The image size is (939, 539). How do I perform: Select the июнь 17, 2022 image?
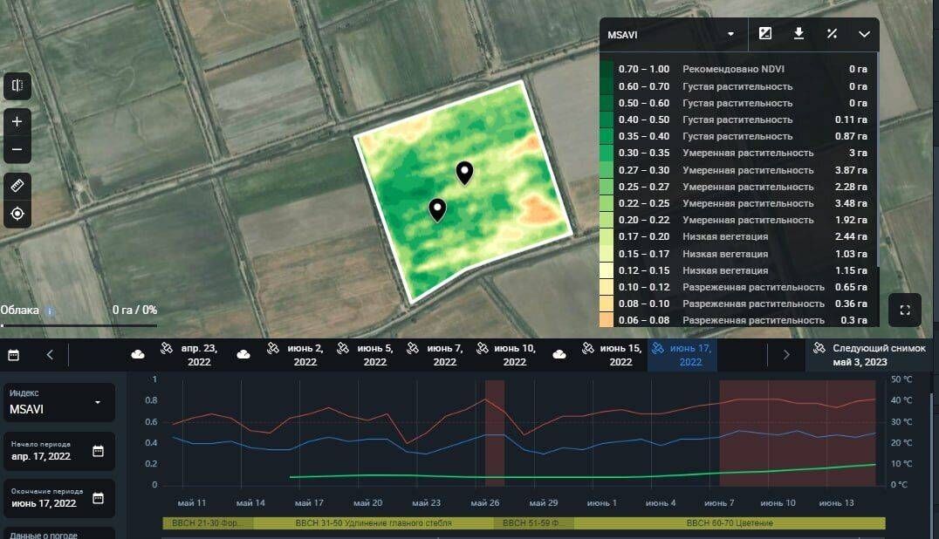[682, 355]
